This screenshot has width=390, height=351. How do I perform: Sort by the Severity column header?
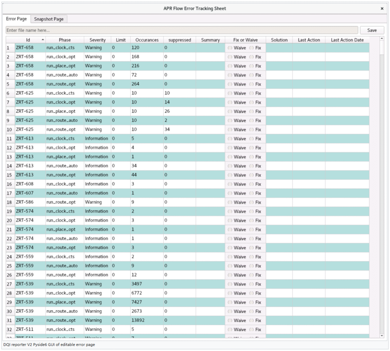coord(97,40)
